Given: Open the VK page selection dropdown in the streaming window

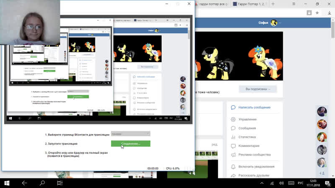Looking at the screenshot, I should tap(131, 134).
